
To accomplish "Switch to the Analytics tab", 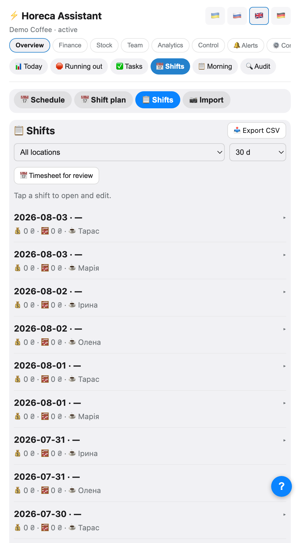I will tap(170, 45).
